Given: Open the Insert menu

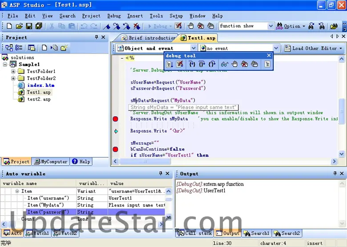Looking at the screenshot, I should 135,16.
